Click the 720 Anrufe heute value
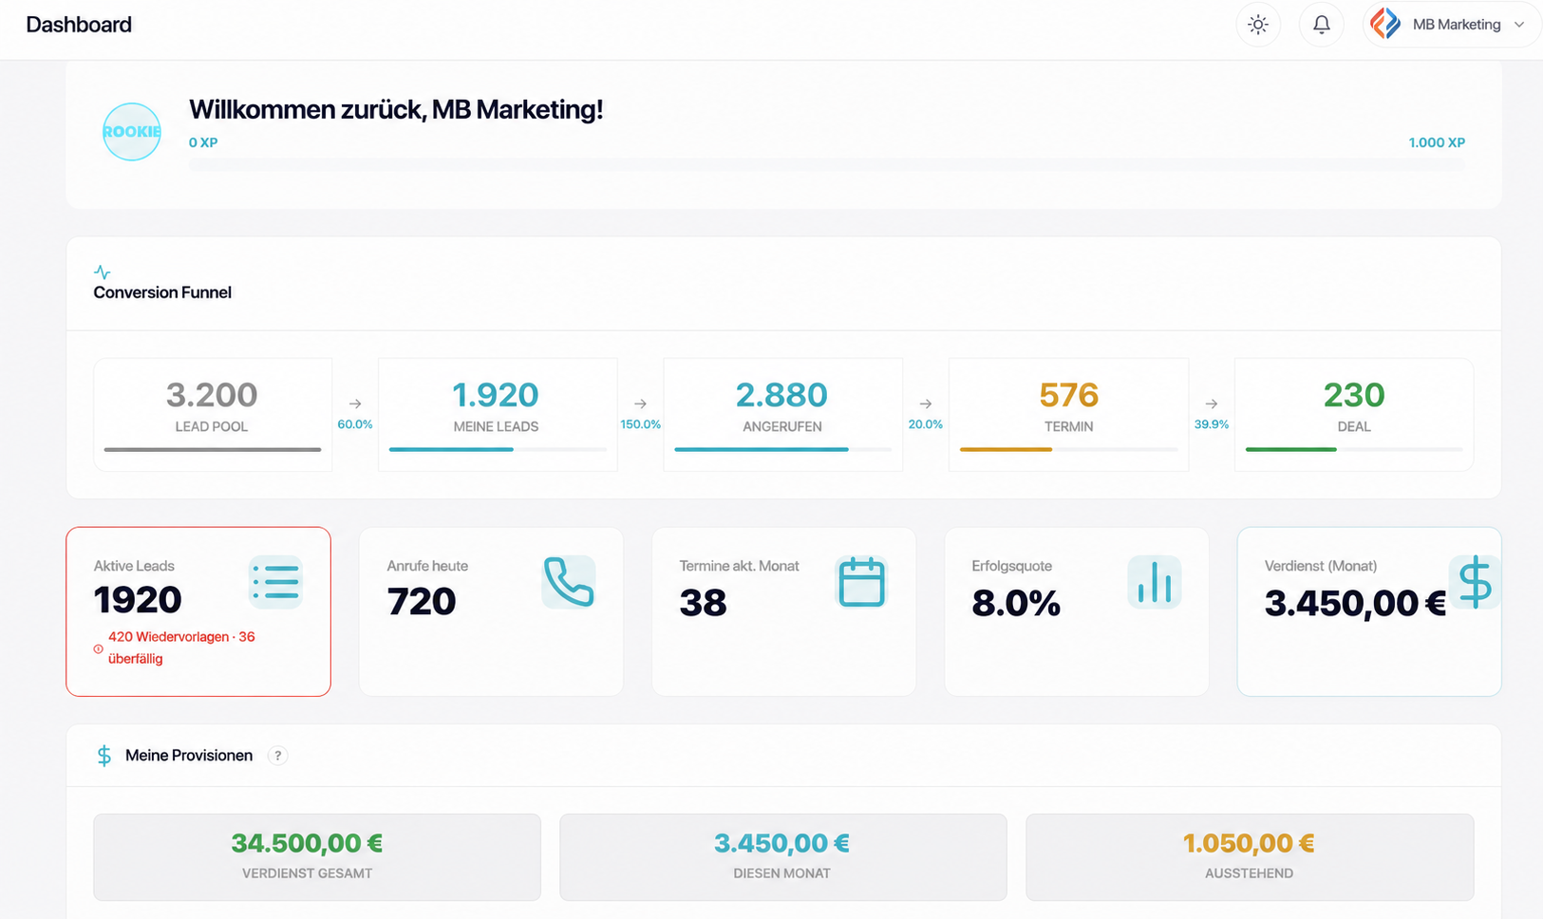 click(422, 601)
